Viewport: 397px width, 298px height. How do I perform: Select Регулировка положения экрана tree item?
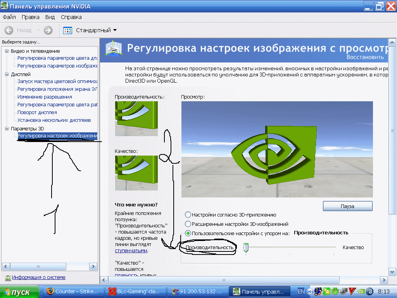(x=57, y=89)
